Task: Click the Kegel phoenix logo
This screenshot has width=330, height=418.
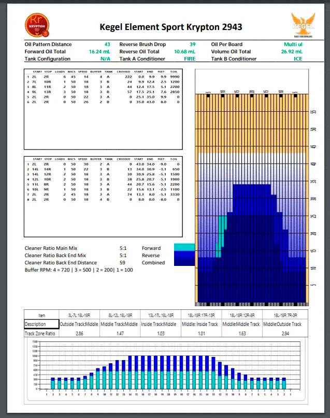Action: coord(303,25)
